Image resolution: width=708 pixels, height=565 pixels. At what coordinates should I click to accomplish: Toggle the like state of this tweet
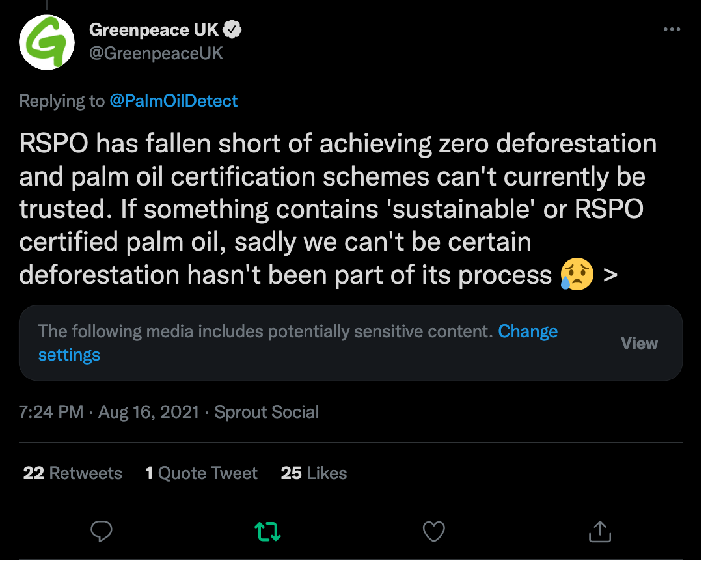(433, 532)
